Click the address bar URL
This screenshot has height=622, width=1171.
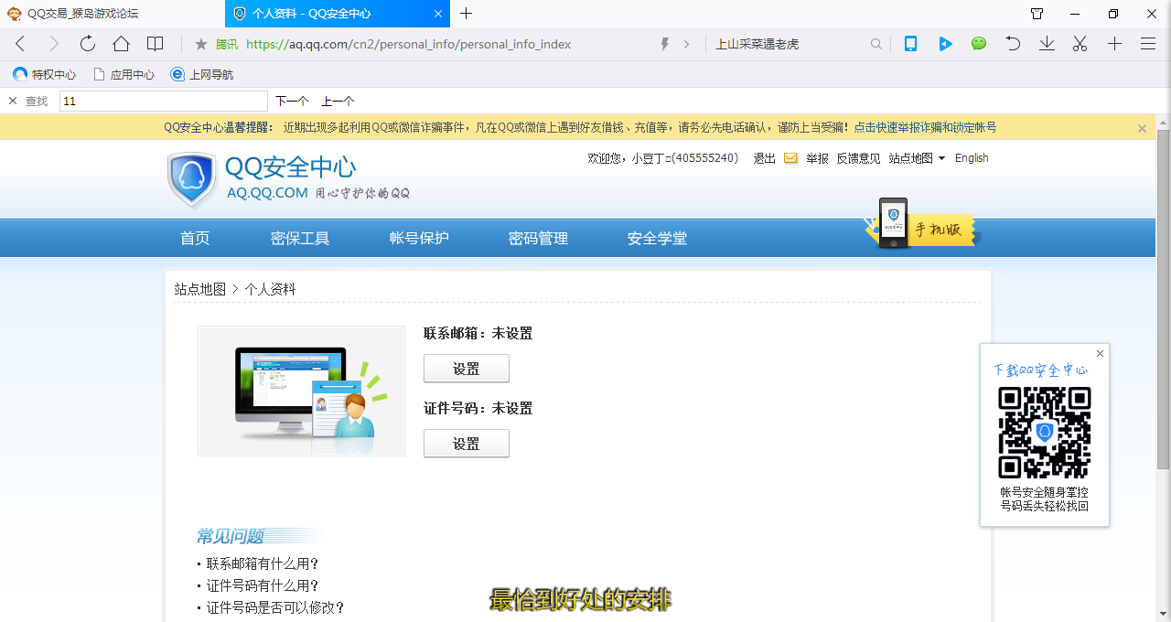(x=408, y=44)
